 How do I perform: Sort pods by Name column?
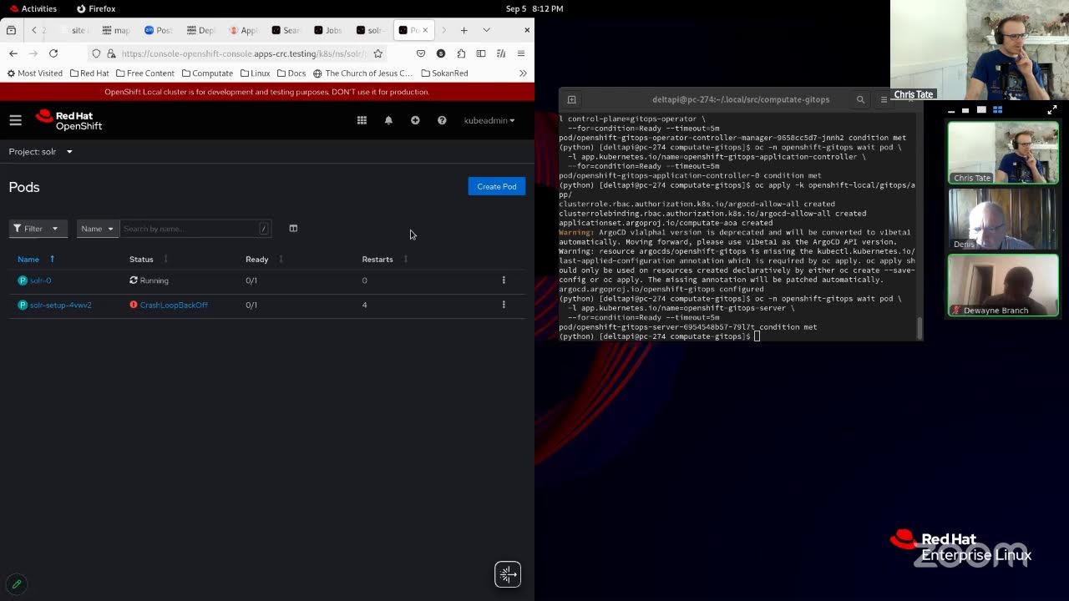click(36, 259)
